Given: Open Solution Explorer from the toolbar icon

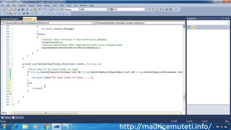Looking at the screenshot, I should pyautogui.click(x=148, y=9).
